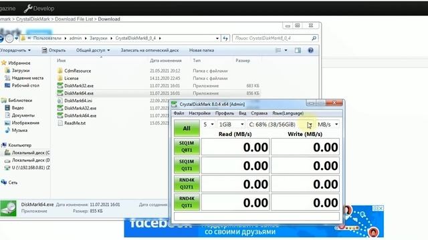This screenshot has height=240, width=428.
Task: Open the Язык(Language) menu
Action: 288,113
